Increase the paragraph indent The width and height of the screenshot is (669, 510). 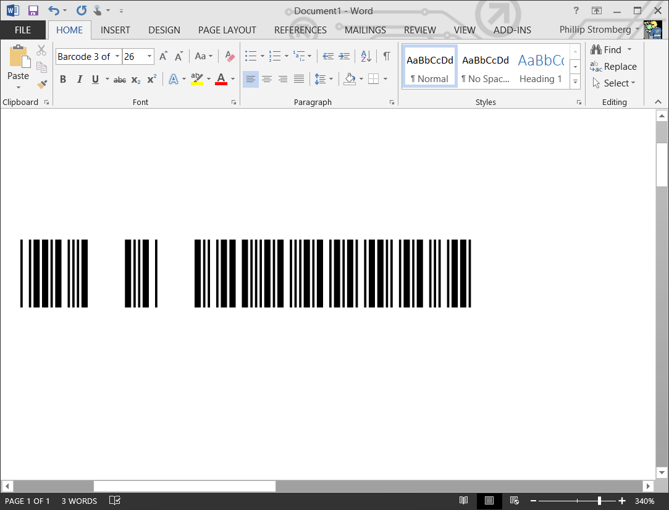pyautogui.click(x=344, y=56)
